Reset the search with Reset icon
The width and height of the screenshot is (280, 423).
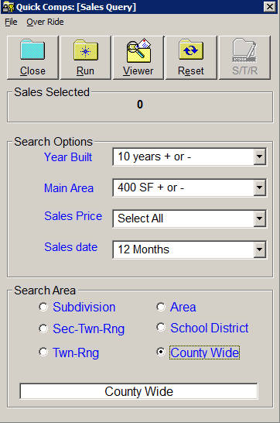[191, 58]
